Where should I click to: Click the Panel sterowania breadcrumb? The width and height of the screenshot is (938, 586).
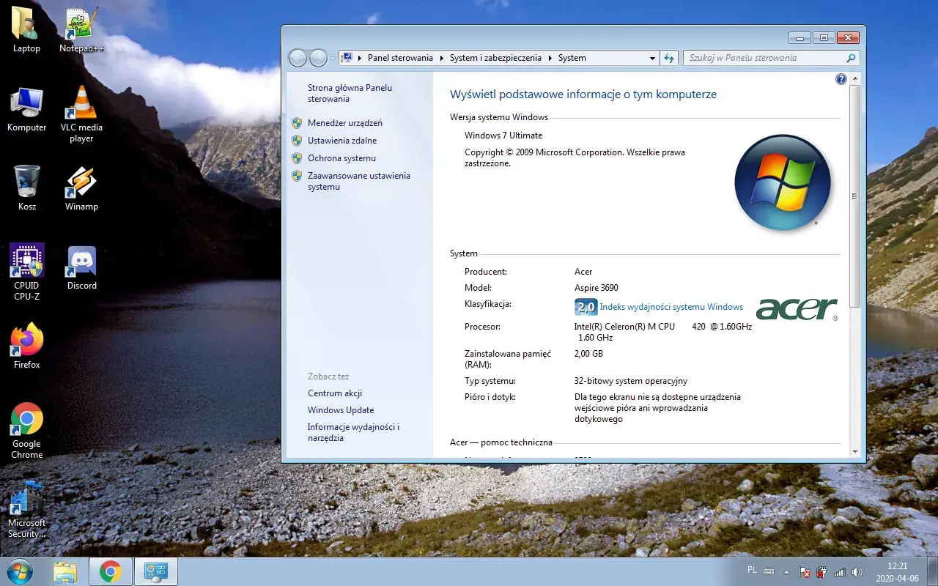(400, 58)
